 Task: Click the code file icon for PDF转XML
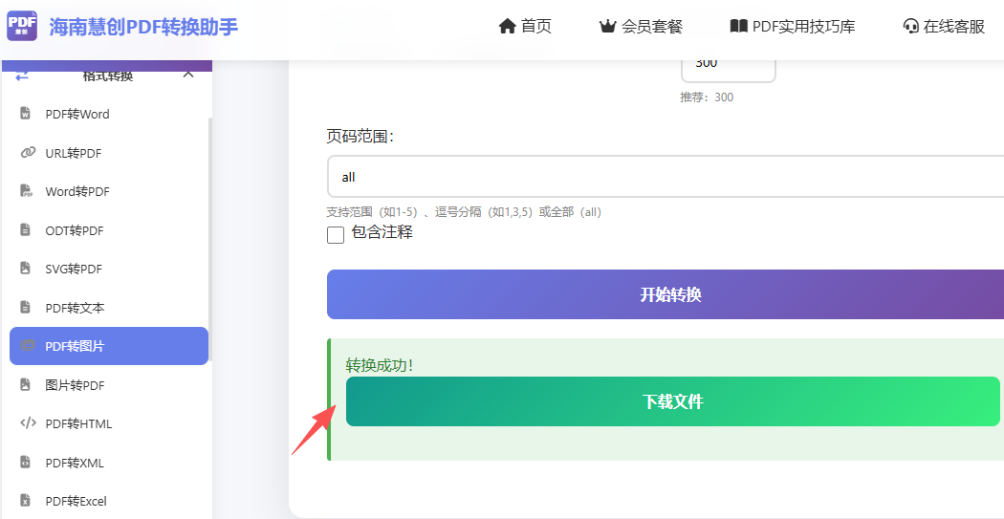(x=26, y=462)
